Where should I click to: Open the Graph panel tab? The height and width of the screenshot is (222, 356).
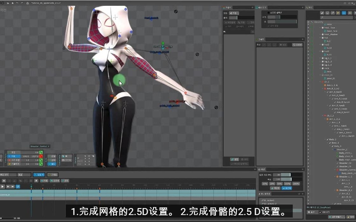(260, 39)
